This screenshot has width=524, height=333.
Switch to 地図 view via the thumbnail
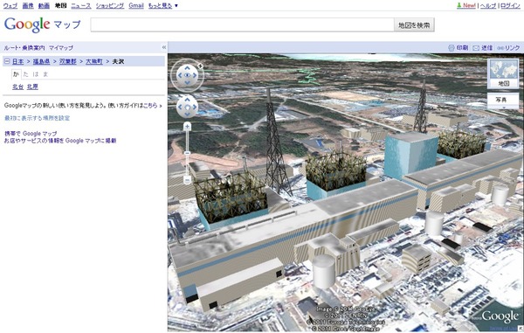click(503, 73)
